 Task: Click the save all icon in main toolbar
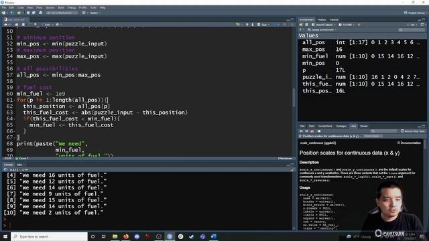point(34,13)
